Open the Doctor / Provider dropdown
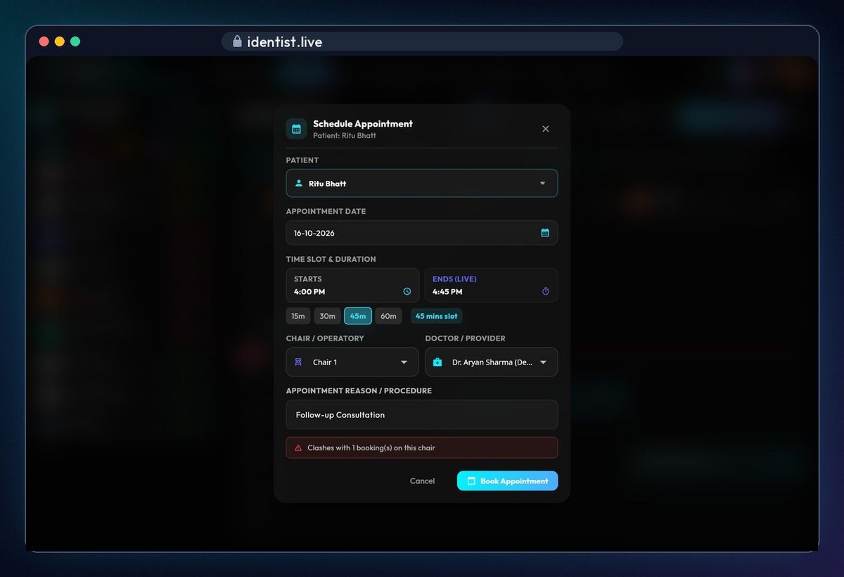Image resolution: width=844 pixels, height=577 pixels. tap(492, 362)
